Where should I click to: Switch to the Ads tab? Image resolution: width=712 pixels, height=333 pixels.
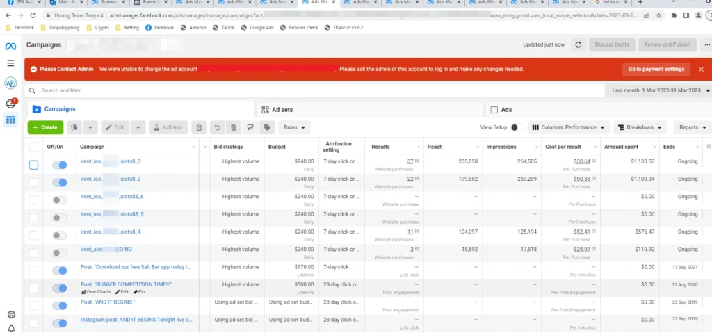pyautogui.click(x=599, y=109)
